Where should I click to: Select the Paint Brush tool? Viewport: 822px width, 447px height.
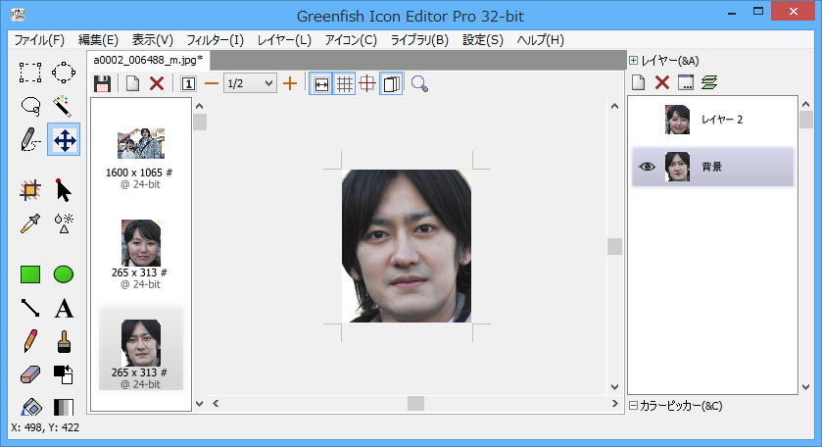click(x=64, y=341)
